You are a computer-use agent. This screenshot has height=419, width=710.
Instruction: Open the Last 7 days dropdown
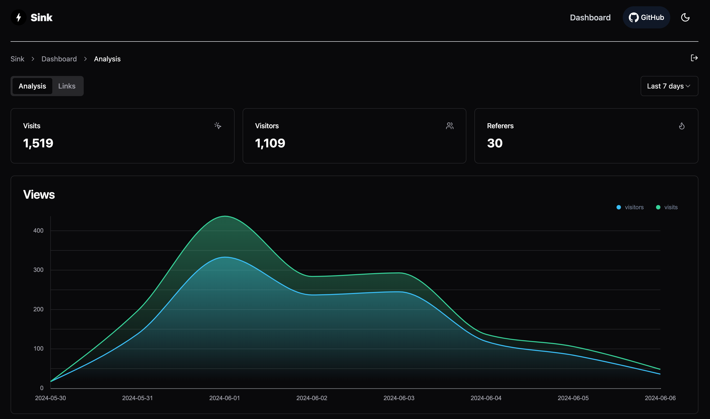pos(669,86)
